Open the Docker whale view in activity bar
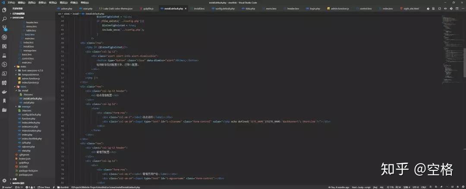466x189 pixels. pyautogui.click(x=4, y=92)
